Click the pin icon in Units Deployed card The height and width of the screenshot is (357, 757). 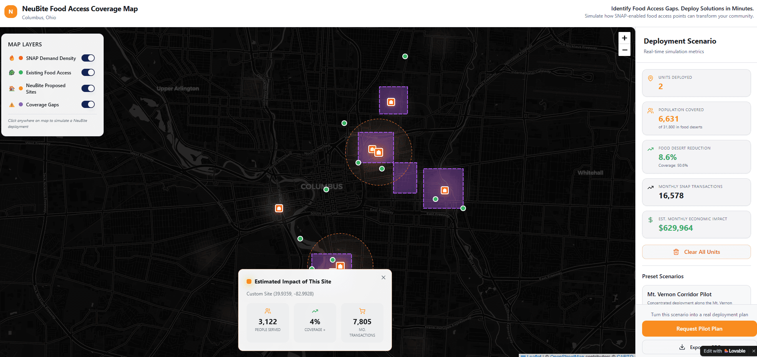(651, 78)
